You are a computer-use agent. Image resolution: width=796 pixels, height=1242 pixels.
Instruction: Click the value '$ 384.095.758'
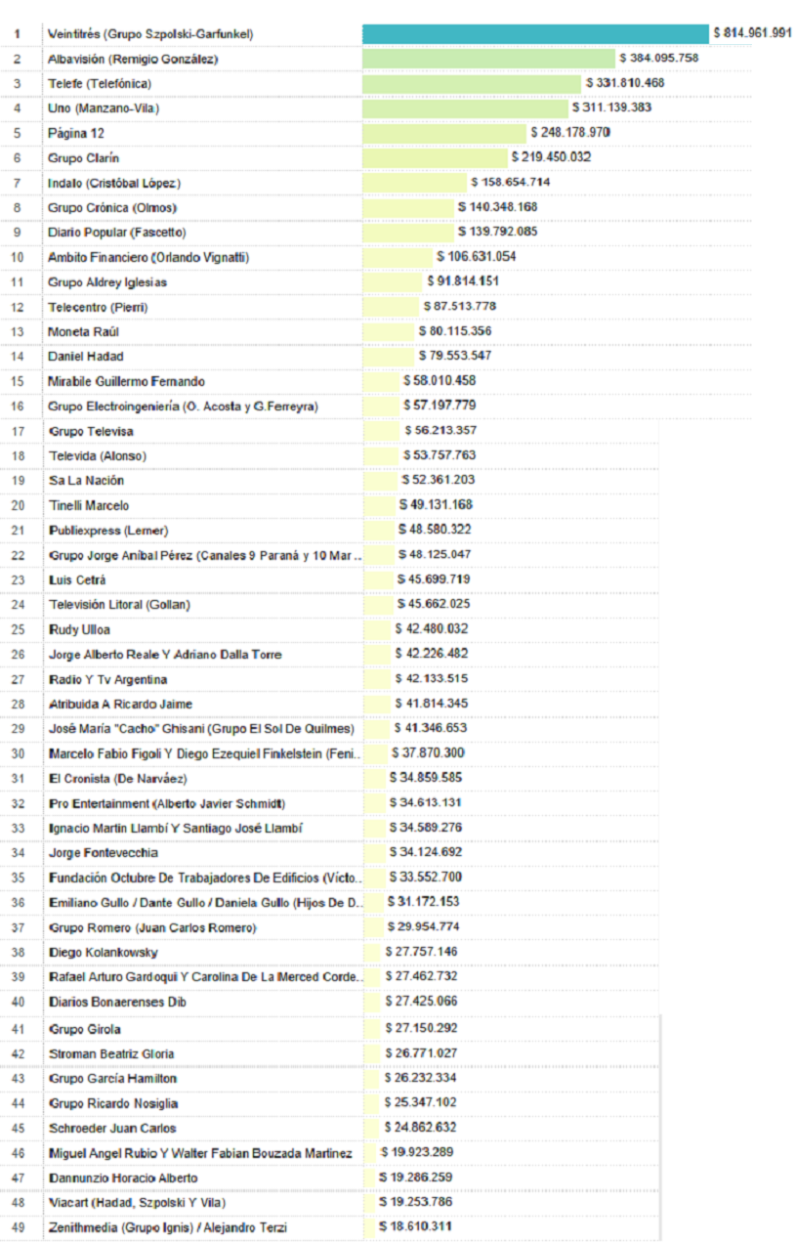[x=658, y=59]
